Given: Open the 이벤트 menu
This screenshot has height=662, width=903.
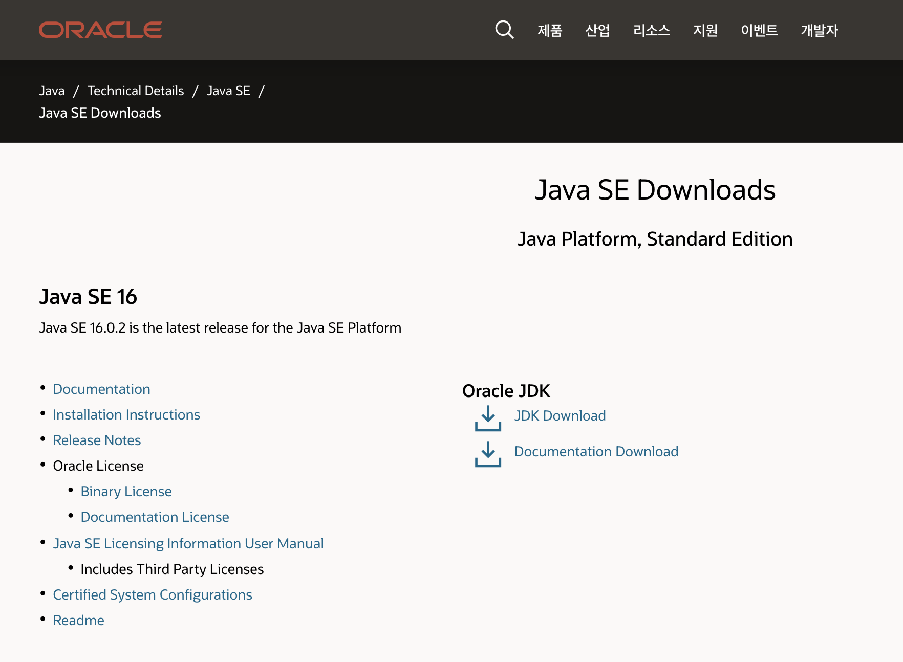Looking at the screenshot, I should [x=759, y=30].
